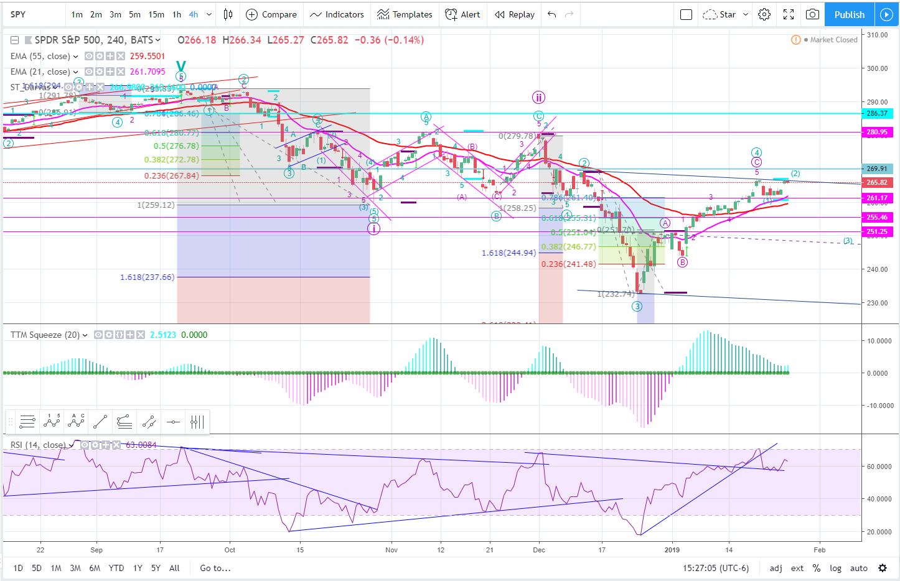The height and width of the screenshot is (581, 900).
Task: Enter fullscreen mode
Action: [x=788, y=14]
